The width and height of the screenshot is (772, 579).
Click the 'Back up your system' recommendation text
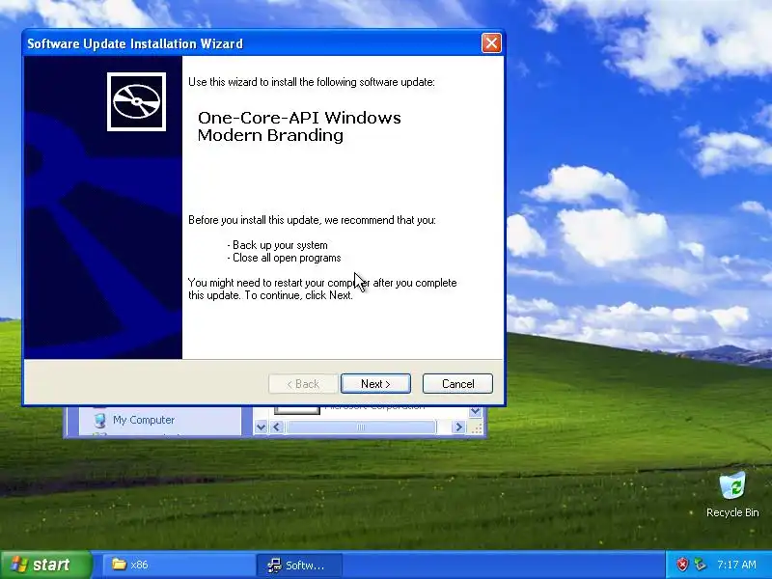280,245
